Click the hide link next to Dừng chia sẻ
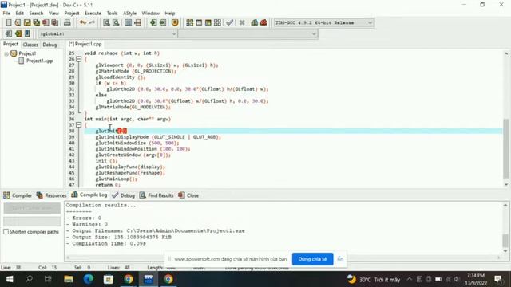This screenshot has width=511, height=287. pyautogui.click(x=340, y=259)
